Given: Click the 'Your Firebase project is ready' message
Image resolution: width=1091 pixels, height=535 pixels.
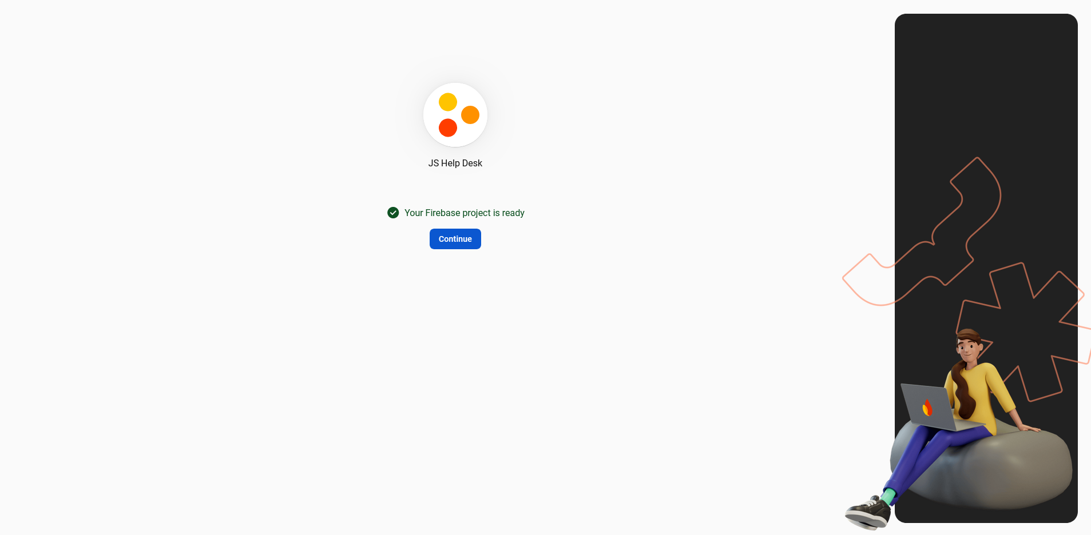Looking at the screenshot, I should coord(464,213).
